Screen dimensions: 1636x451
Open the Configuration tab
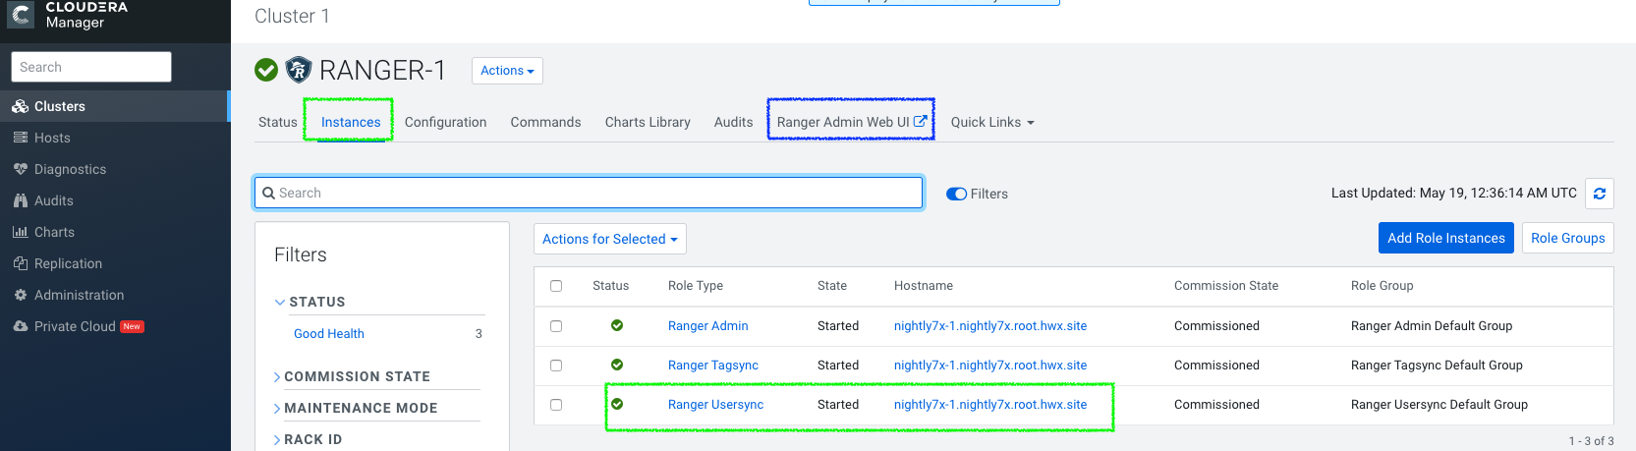[x=445, y=122]
